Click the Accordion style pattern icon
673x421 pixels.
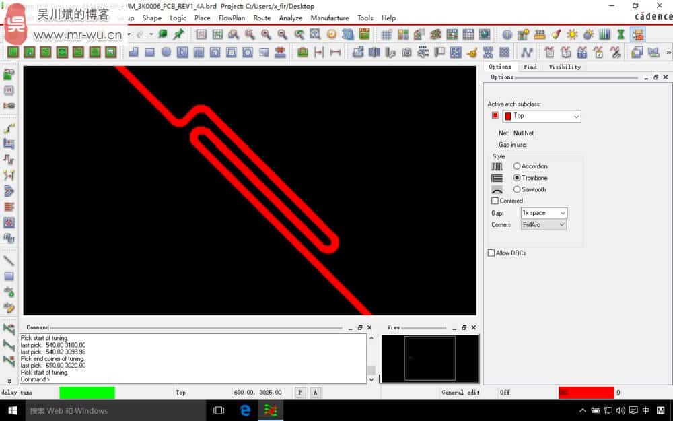tap(497, 166)
